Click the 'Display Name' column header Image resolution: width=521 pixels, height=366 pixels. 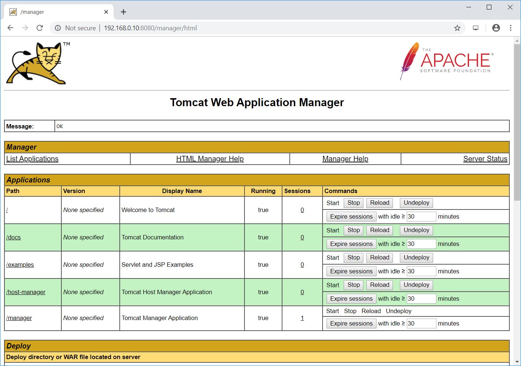[x=182, y=191]
